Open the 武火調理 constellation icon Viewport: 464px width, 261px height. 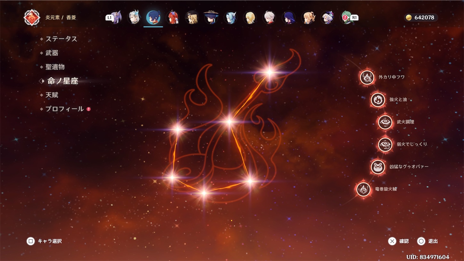point(385,122)
